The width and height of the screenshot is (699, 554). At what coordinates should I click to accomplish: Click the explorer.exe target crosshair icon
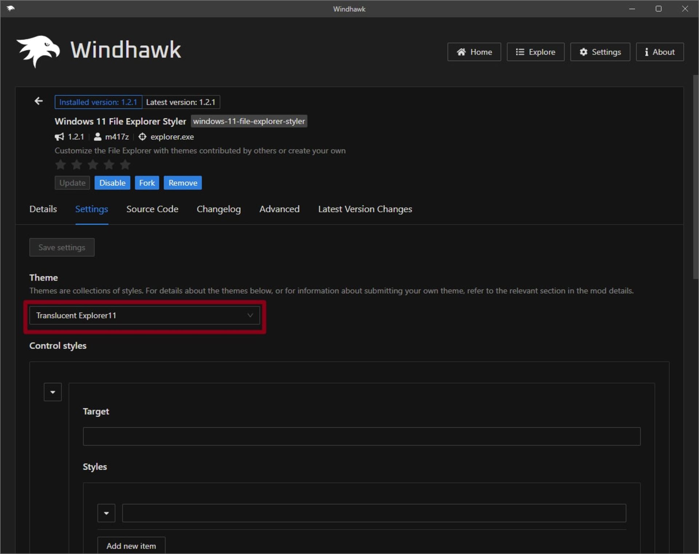142,137
